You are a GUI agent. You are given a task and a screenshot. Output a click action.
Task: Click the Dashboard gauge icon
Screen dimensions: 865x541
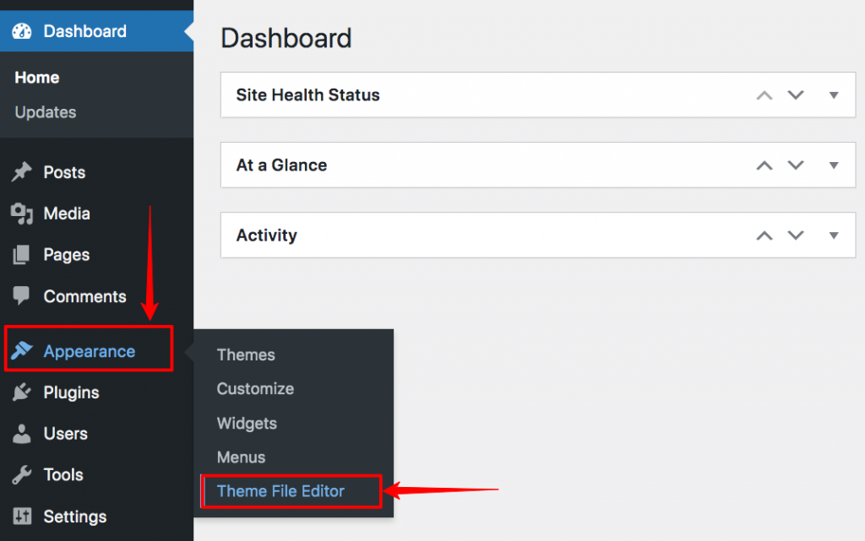22,31
